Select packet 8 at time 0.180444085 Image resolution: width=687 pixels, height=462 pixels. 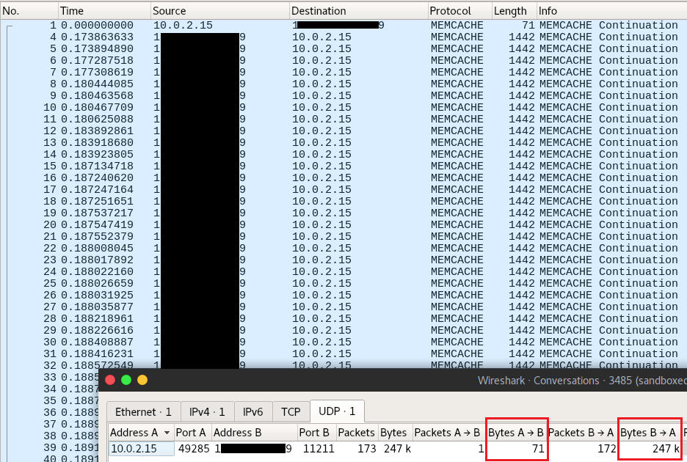(343, 84)
